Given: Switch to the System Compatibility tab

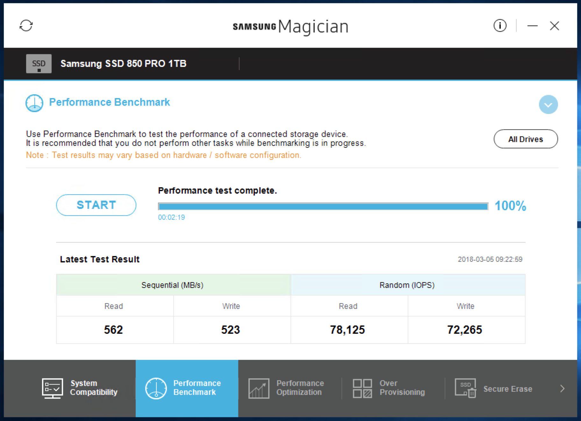Looking at the screenshot, I should coord(93,388).
